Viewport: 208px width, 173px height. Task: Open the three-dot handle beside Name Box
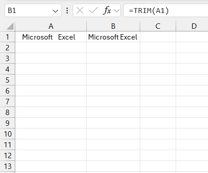[67, 11]
